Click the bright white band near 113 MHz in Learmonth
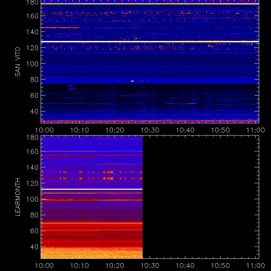271x271 pixels. 92,189
